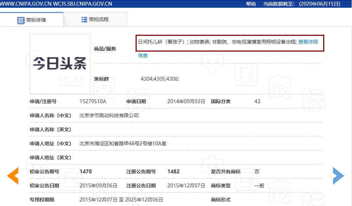Open the 帮助 help link
The image size is (352, 206).
click(x=251, y=4)
